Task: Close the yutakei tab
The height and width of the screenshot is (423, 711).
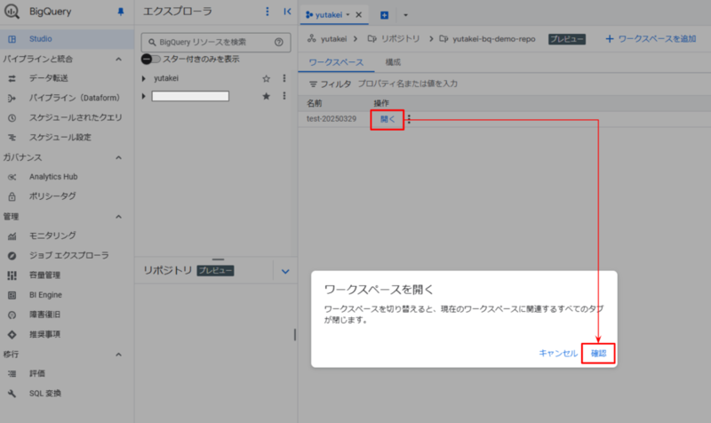Action: pyautogui.click(x=359, y=14)
